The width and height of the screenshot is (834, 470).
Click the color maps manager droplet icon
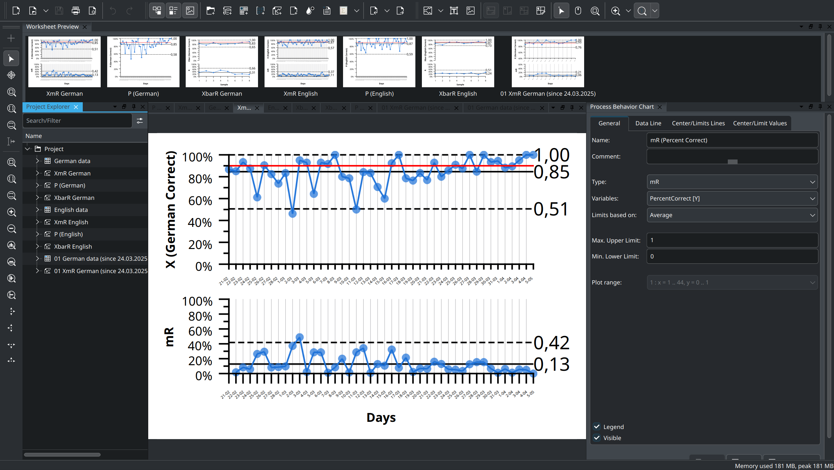pos(310,11)
